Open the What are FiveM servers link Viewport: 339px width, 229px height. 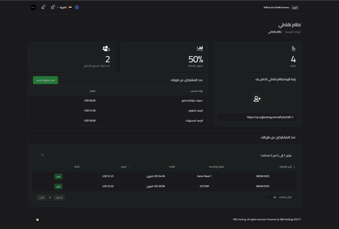[x=276, y=7]
